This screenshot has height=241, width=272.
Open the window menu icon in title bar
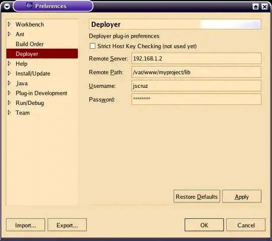[7, 7]
